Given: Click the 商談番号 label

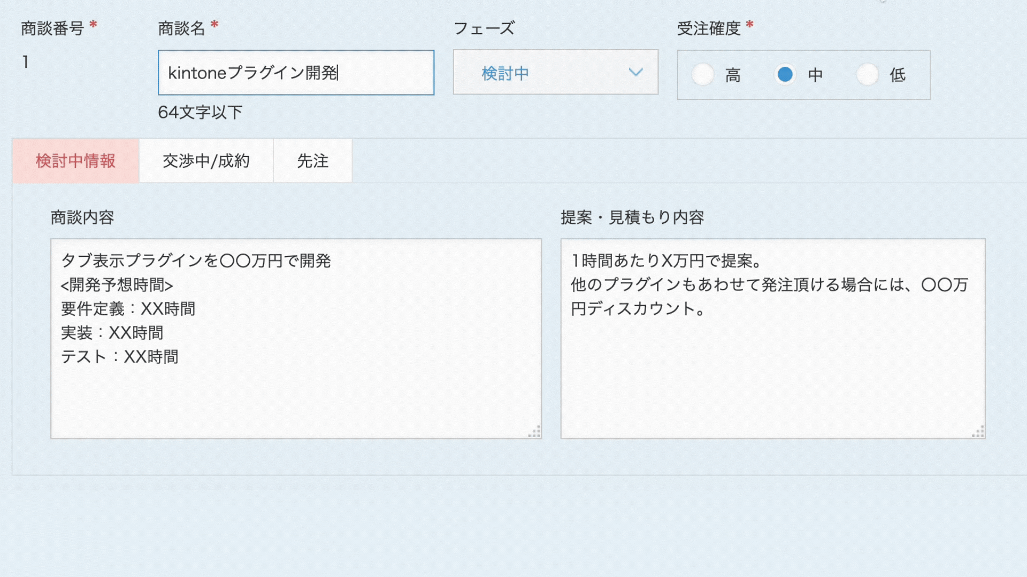Looking at the screenshot, I should point(52,28).
